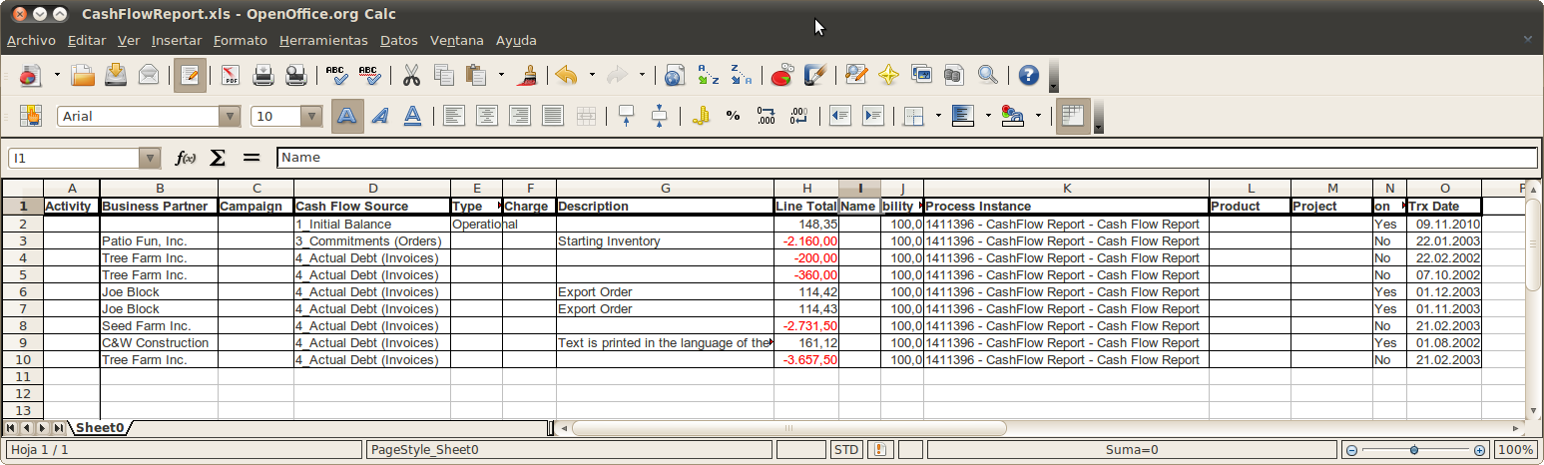1544x465 pixels.
Task: Click the formula input line
Action: tap(907, 158)
